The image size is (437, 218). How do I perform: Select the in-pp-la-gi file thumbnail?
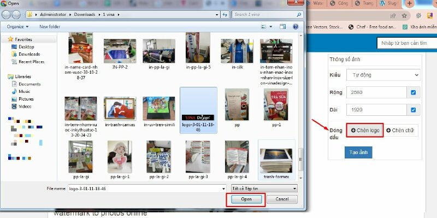(159, 51)
